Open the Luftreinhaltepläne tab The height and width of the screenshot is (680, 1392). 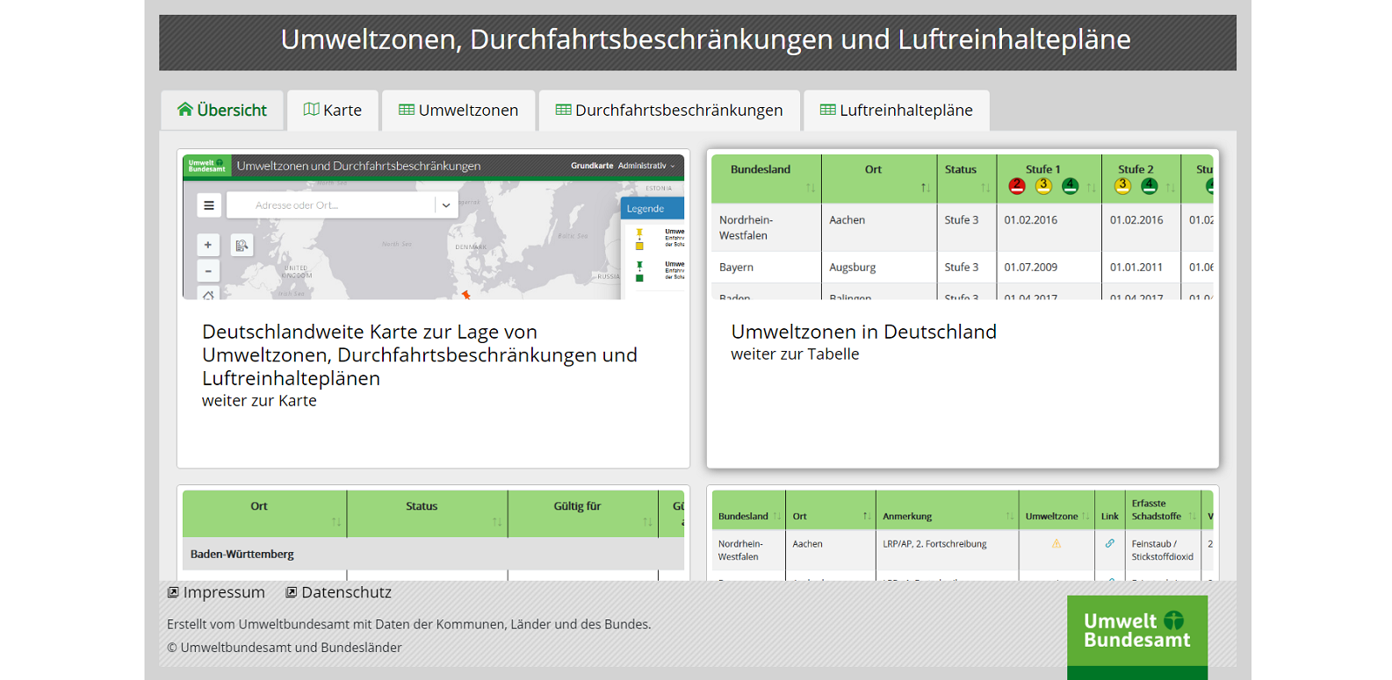[x=896, y=111]
